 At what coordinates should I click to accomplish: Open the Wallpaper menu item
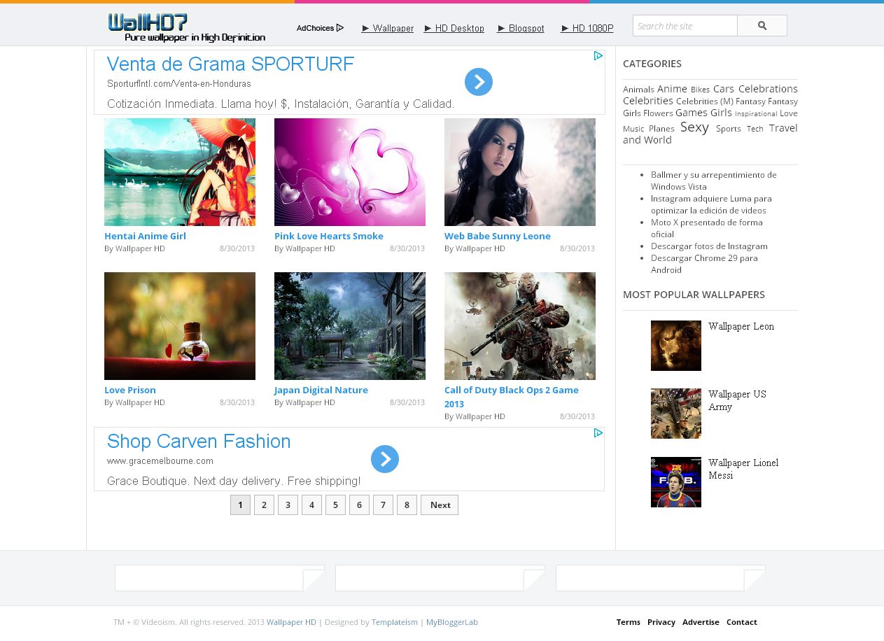click(388, 28)
